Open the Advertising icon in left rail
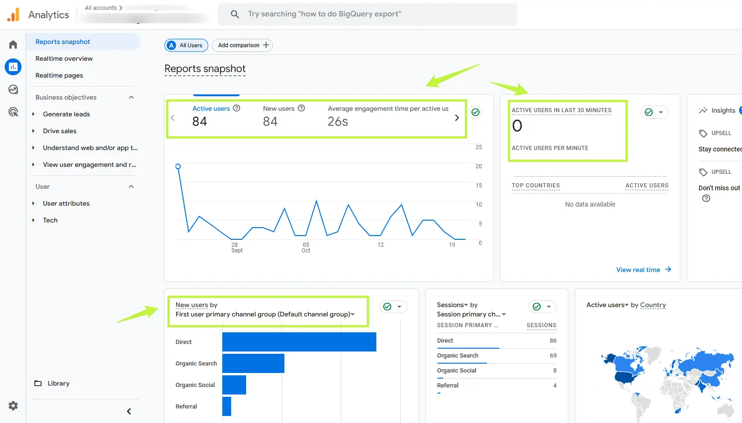742x423 pixels. coord(13,112)
